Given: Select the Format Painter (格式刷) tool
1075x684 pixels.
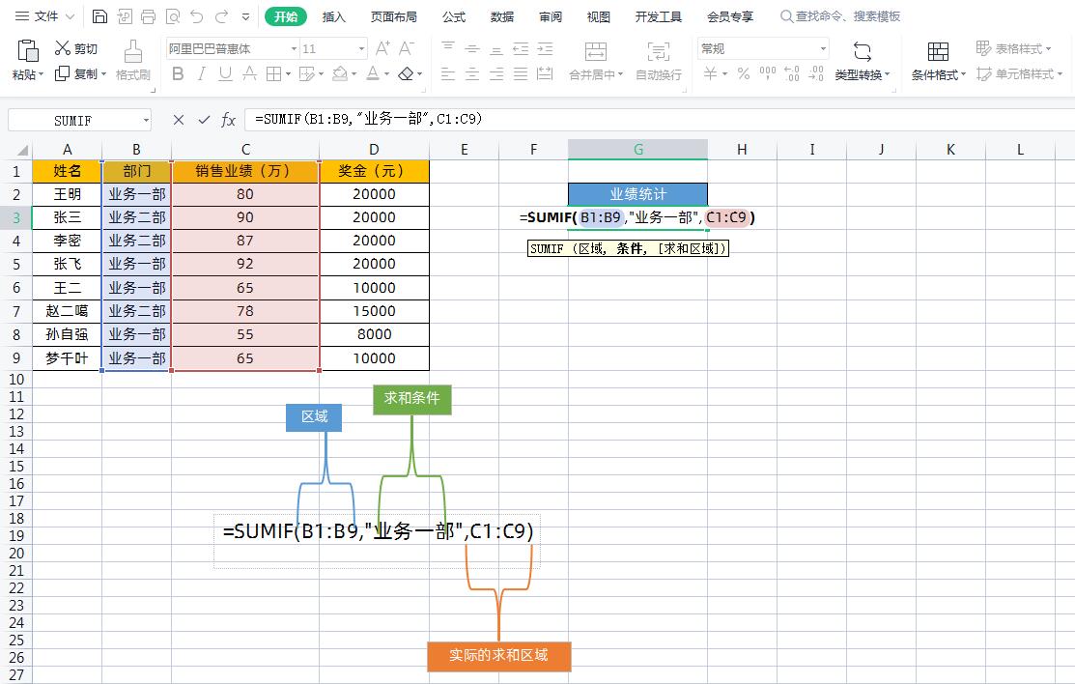Looking at the screenshot, I should [x=133, y=61].
